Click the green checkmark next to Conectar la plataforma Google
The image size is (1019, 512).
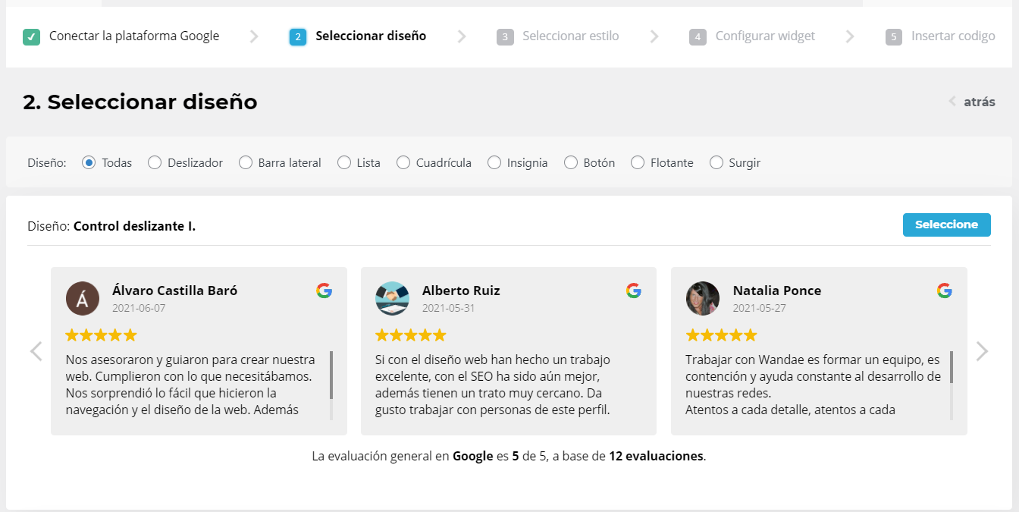click(31, 36)
